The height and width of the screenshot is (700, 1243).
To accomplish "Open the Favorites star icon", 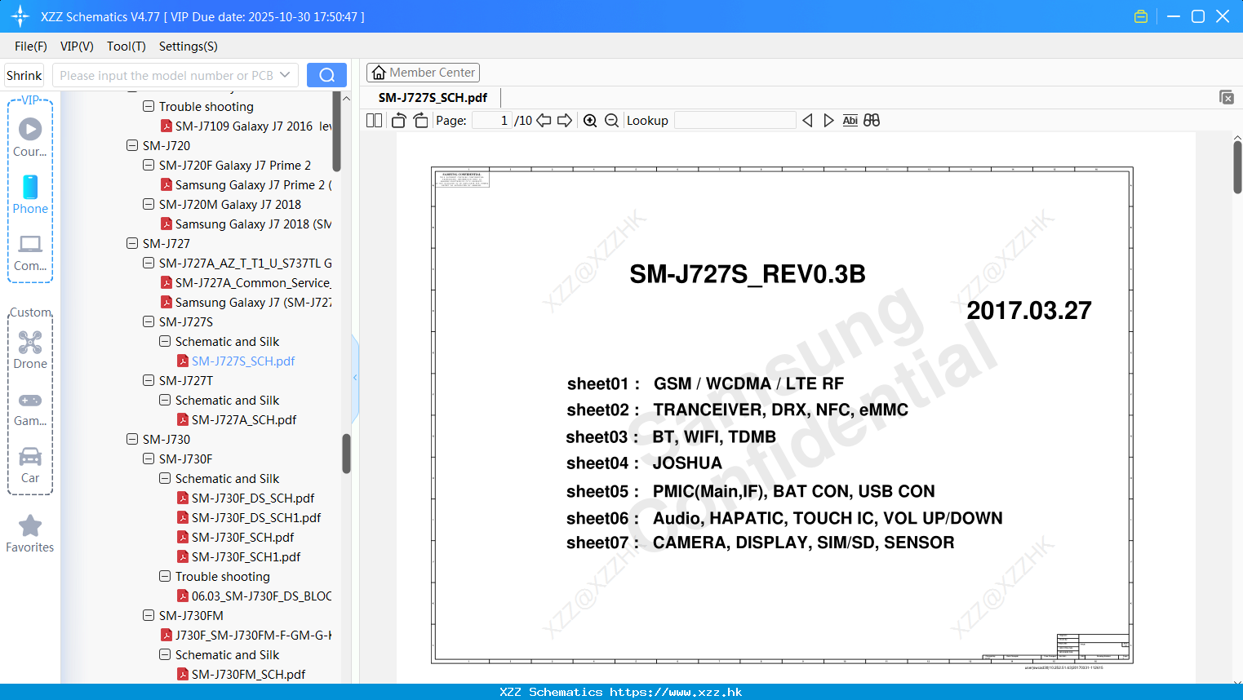I will 30,534.
